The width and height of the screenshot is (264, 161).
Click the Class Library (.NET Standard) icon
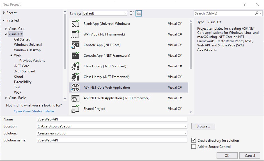(75, 66)
